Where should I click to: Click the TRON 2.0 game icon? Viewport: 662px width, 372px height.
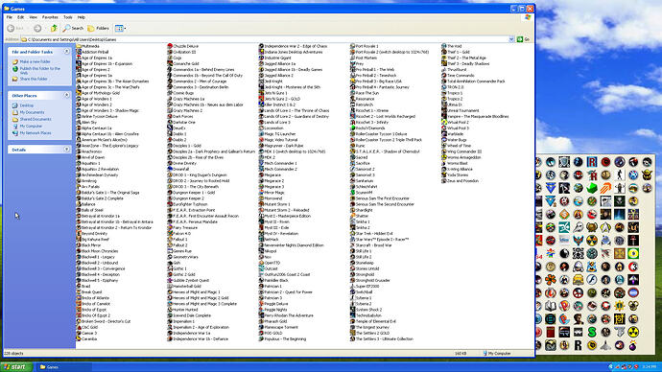pyautogui.click(x=444, y=87)
